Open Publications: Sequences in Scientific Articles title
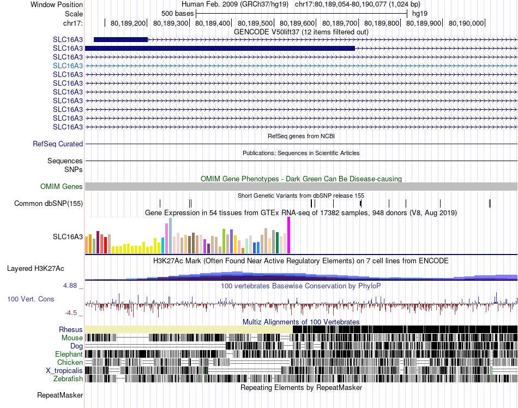The width and height of the screenshot is (518, 408). tap(301, 153)
